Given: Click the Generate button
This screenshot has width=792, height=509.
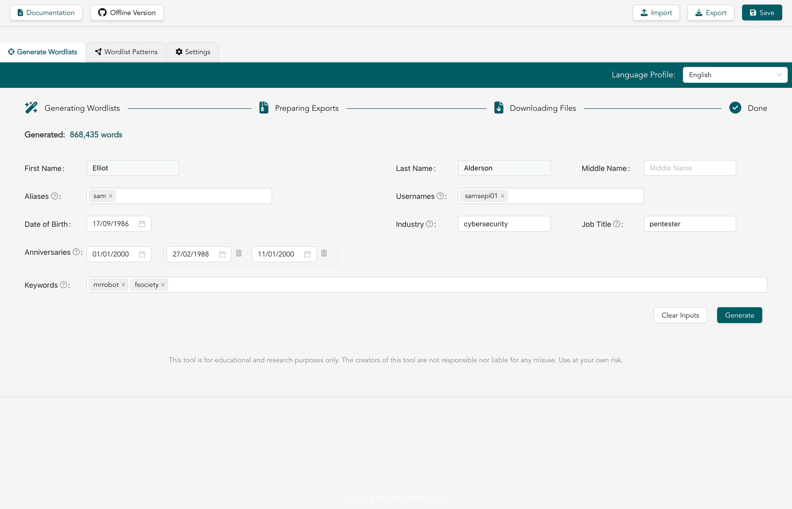Looking at the screenshot, I should point(739,315).
